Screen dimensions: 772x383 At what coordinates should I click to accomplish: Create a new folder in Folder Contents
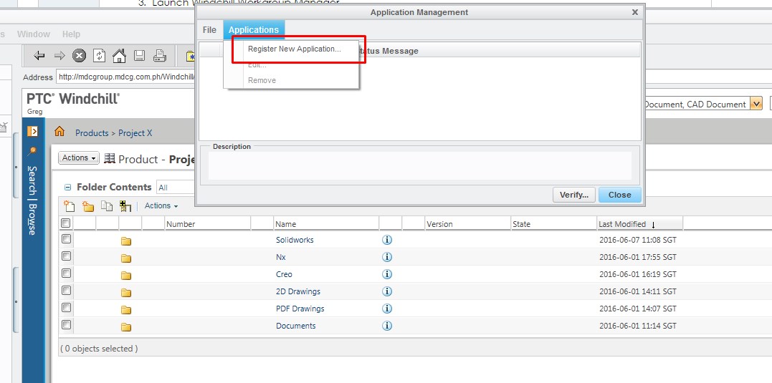coord(88,206)
